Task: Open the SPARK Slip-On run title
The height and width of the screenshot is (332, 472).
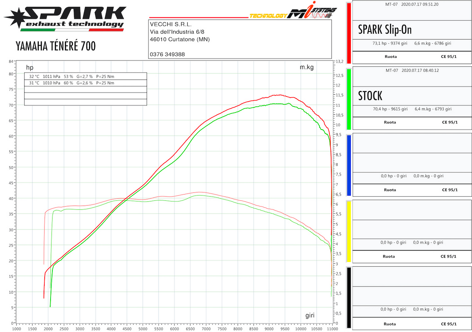Action: click(x=385, y=29)
